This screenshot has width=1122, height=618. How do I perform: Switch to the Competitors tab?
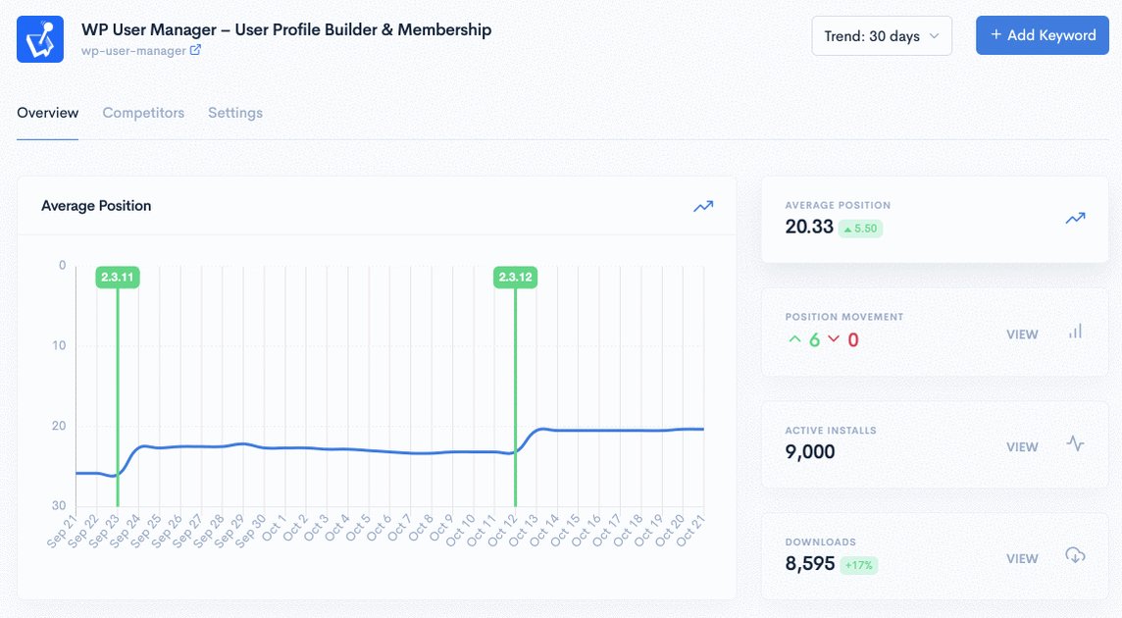pyautogui.click(x=143, y=113)
